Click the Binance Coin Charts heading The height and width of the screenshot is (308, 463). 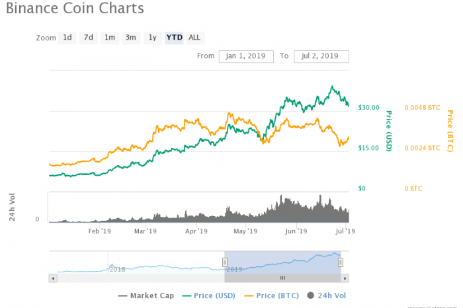point(75,8)
